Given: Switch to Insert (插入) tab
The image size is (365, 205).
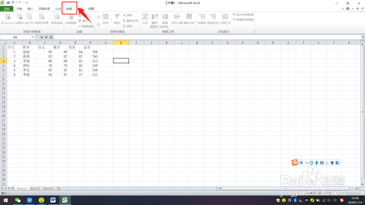Looking at the screenshot, I should click(x=30, y=9).
